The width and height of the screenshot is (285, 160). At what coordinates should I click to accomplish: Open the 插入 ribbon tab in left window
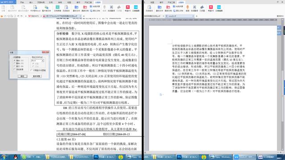[x=31, y=2]
